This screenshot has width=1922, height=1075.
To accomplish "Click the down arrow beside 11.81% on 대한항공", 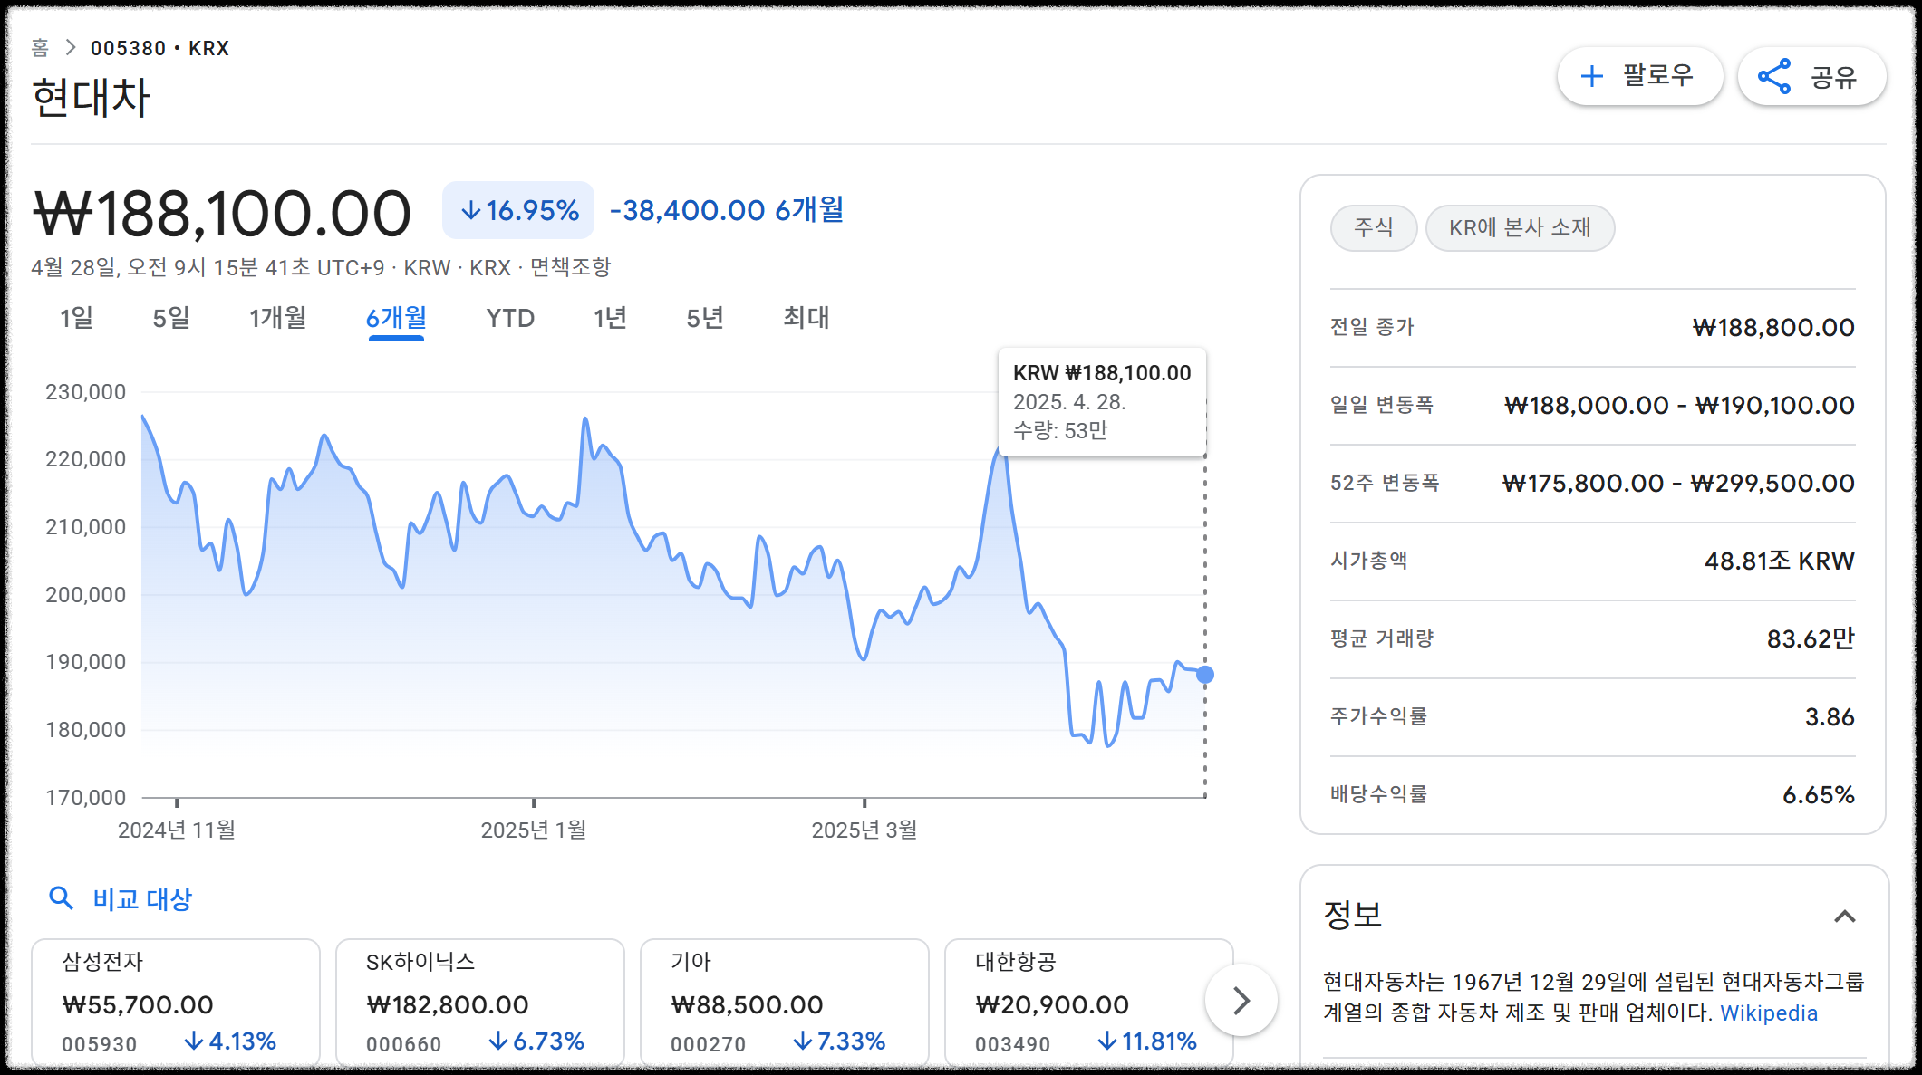I will click(1106, 1041).
